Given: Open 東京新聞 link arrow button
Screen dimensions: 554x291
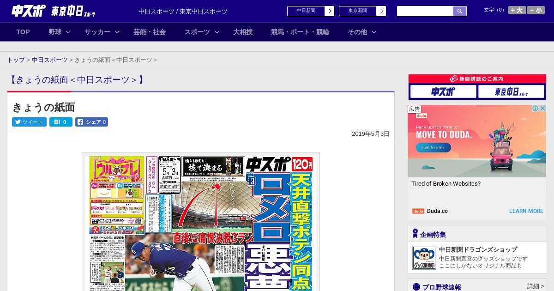Looking at the screenshot, I should point(381,11).
